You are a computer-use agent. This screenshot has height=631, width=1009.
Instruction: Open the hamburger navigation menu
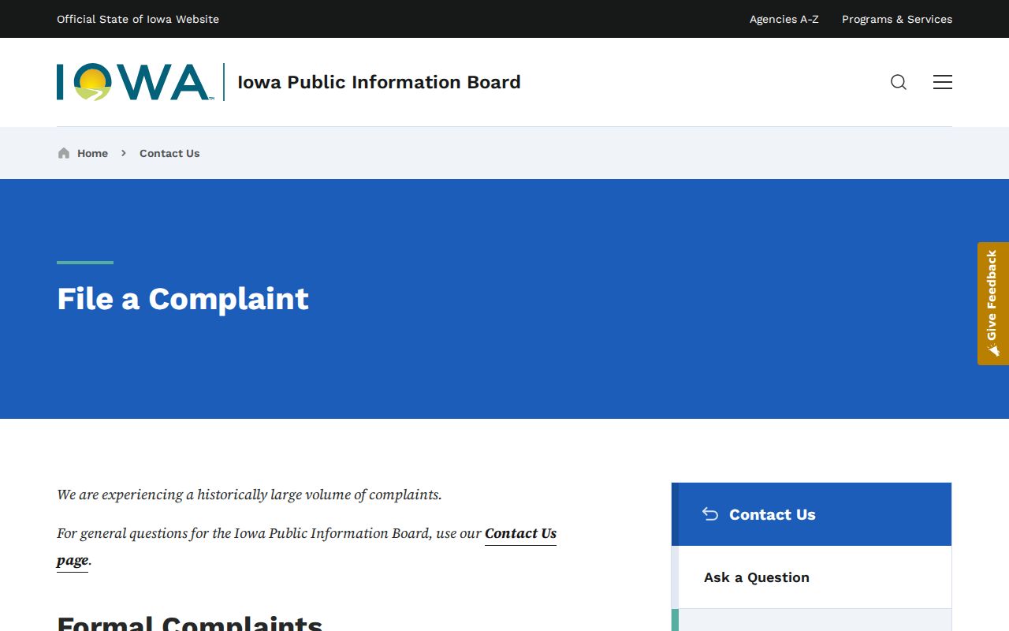[x=943, y=82]
